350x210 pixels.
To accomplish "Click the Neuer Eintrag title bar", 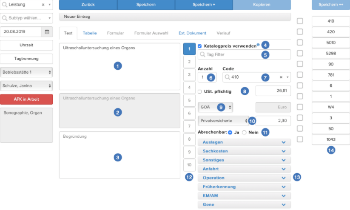I will coord(175,17).
